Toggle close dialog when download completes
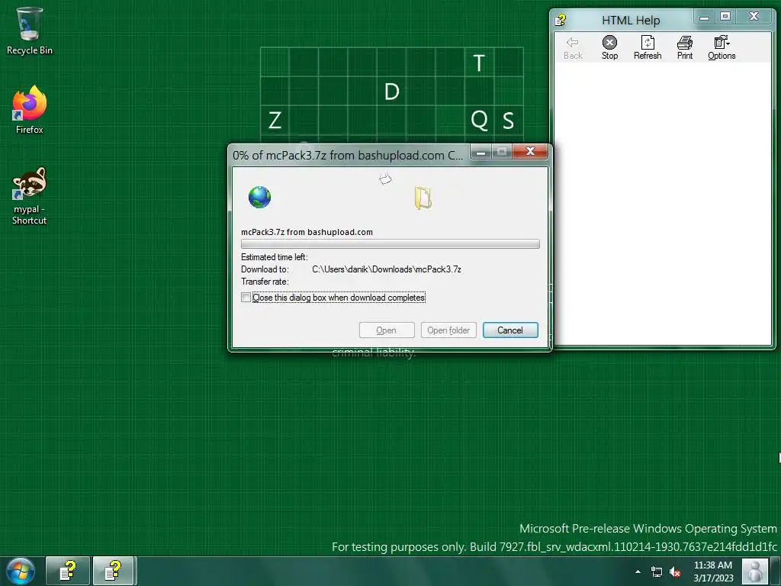The image size is (781, 586). [x=246, y=298]
